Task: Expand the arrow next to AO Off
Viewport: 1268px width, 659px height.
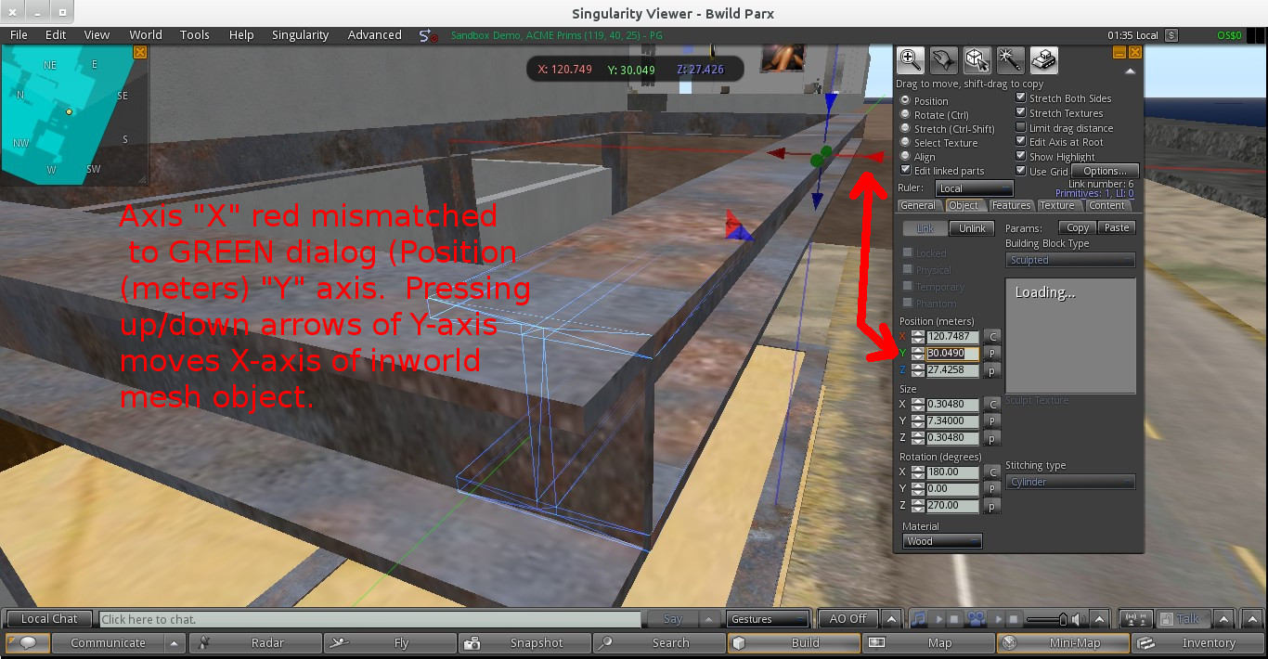Action: [891, 619]
